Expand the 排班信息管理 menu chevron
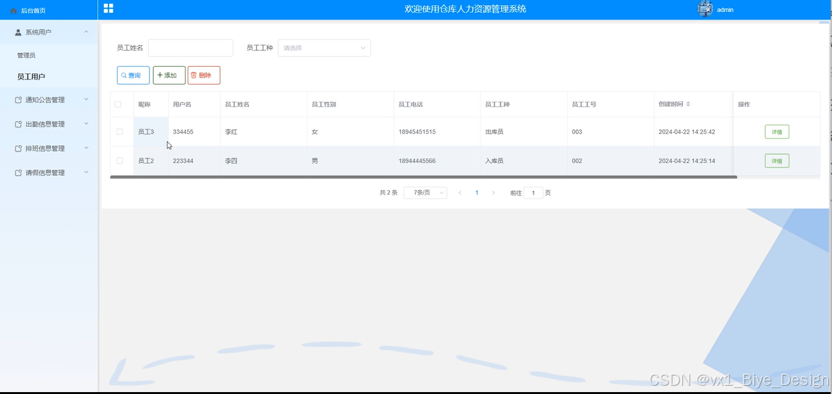Screen dimensions: 832x394 point(87,148)
